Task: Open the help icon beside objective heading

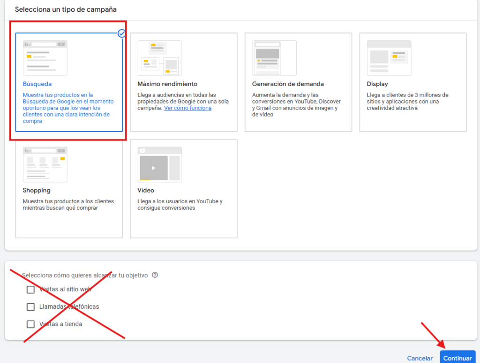Action: point(155,275)
